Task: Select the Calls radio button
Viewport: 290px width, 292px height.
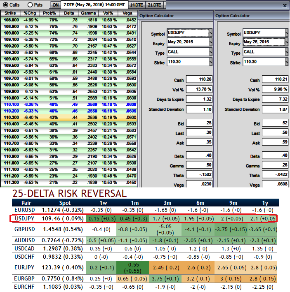Action: point(5,5)
